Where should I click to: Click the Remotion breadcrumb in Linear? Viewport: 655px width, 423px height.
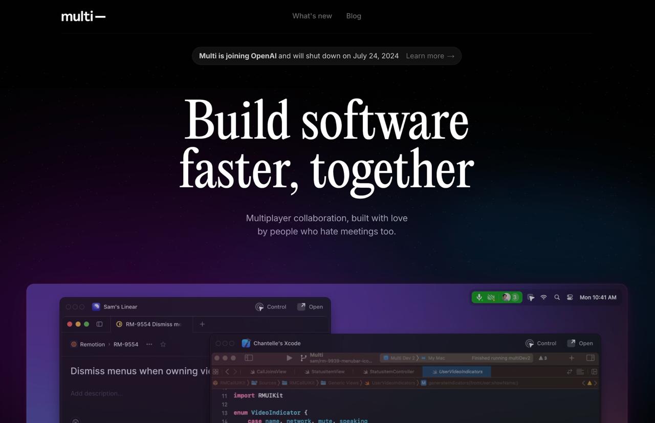(88, 344)
